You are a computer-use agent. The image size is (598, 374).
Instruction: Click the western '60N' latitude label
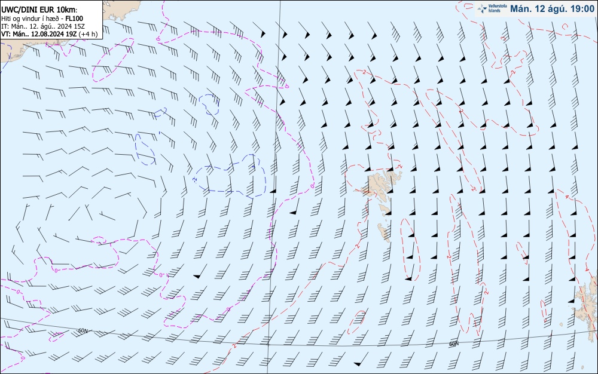point(83,331)
